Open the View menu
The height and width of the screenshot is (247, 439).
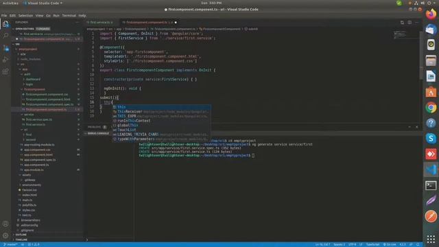coord(40,16)
